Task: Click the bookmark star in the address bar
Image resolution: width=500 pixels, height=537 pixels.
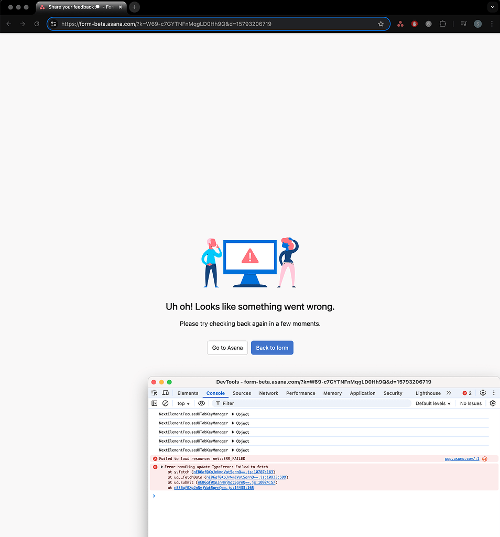Action: click(381, 24)
